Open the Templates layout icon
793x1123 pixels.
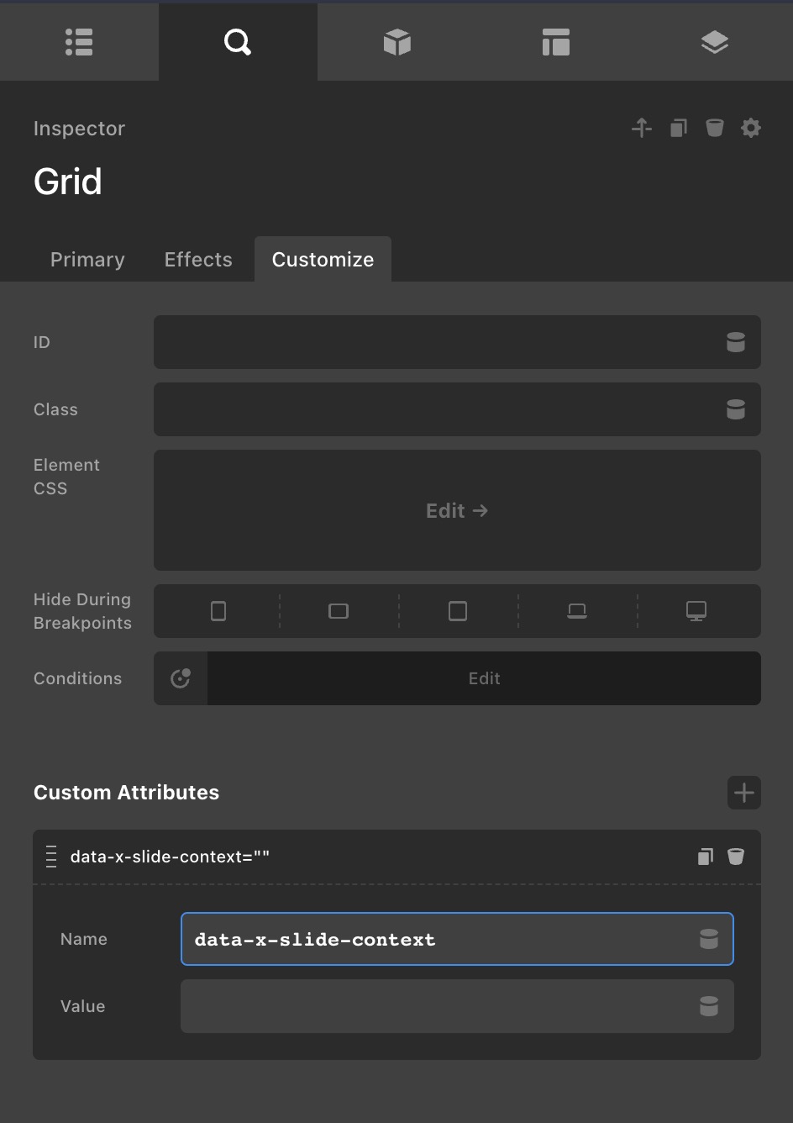coord(555,42)
